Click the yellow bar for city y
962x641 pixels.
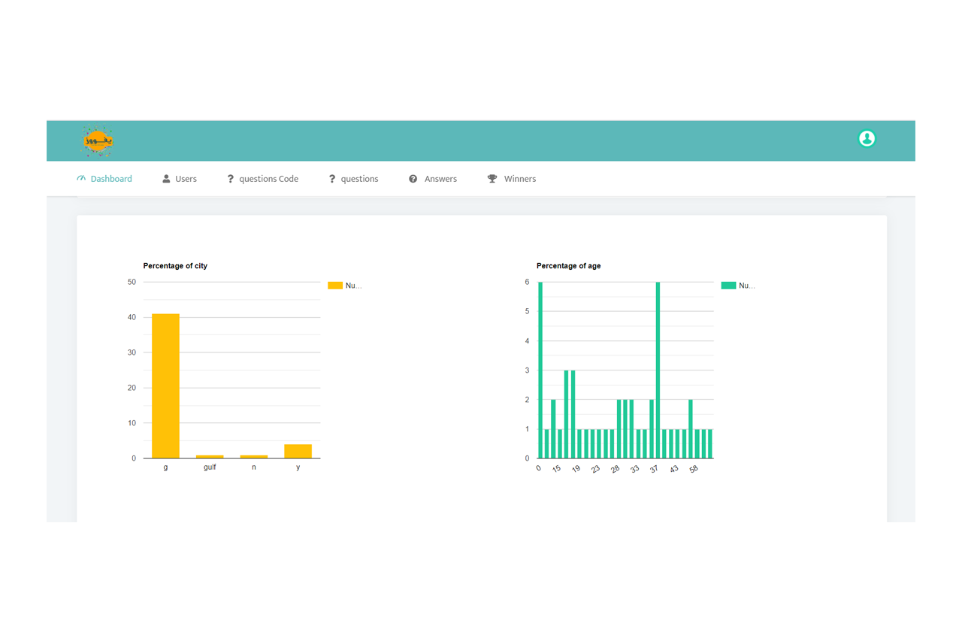tap(298, 451)
